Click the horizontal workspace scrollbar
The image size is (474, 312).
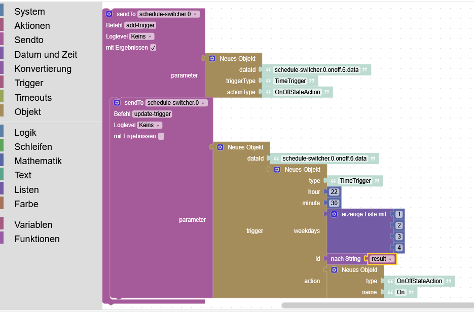pos(378,305)
